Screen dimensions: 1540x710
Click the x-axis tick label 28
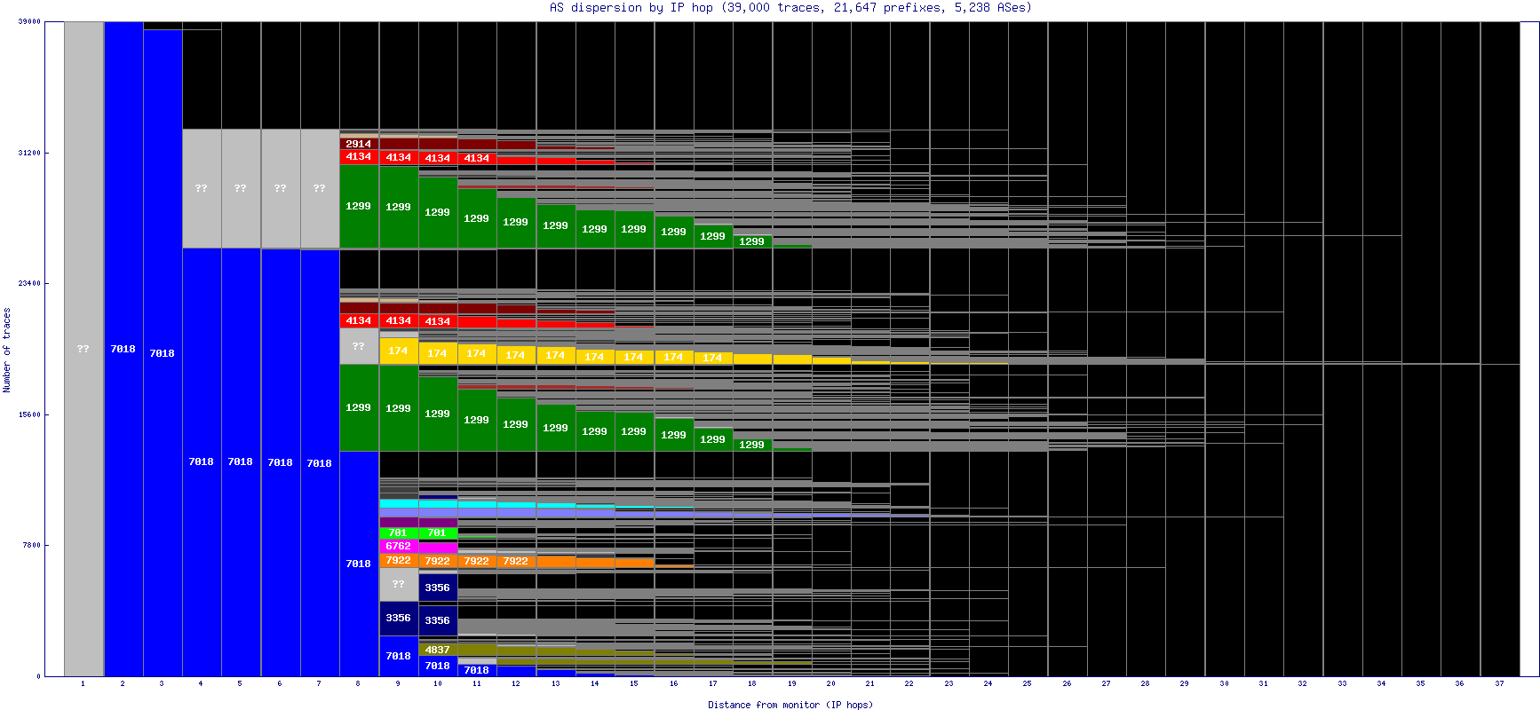coord(1145,683)
